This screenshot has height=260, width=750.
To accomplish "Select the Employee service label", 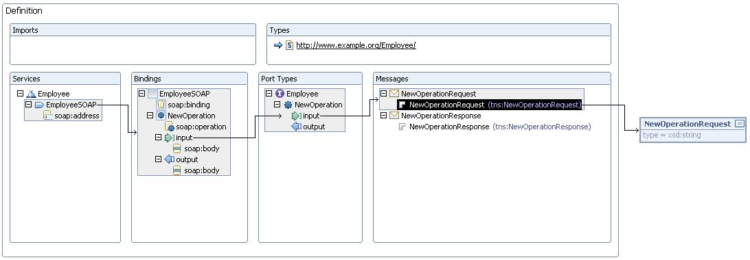I will 54,94.
